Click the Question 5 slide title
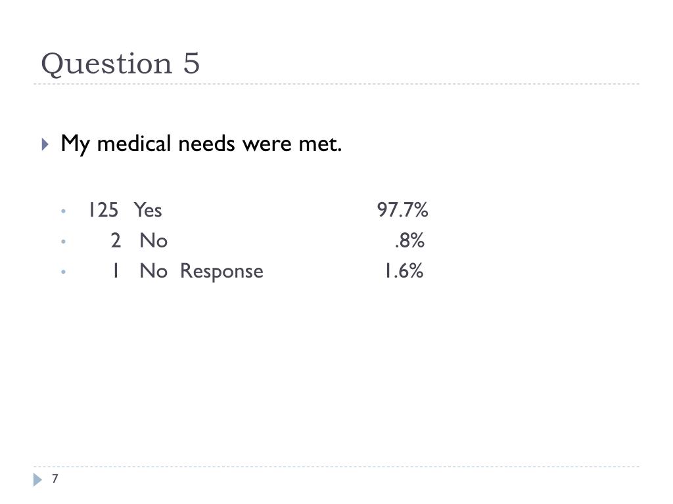 [x=120, y=64]
